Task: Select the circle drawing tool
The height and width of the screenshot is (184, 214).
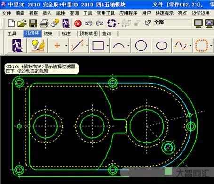Action: 141,46
